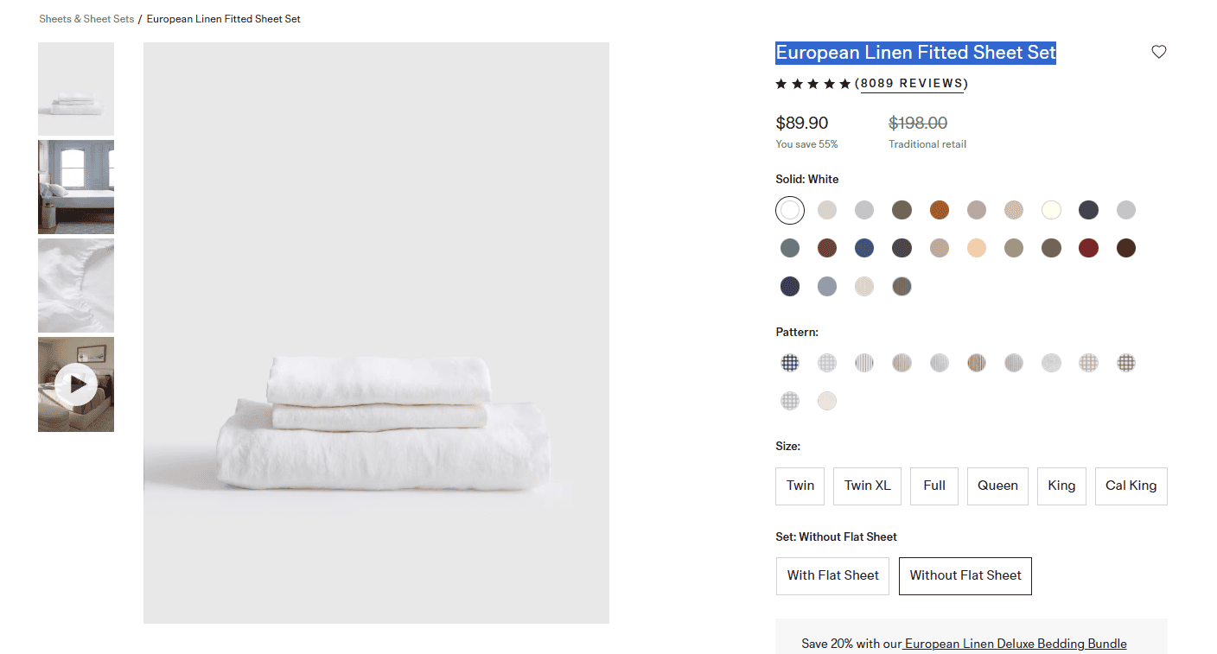This screenshot has width=1217, height=654.
Task: Switch set to With Flat Sheet
Action: pos(832,575)
